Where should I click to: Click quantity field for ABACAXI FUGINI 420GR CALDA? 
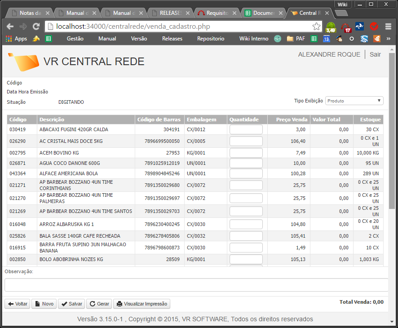pyautogui.click(x=246, y=129)
